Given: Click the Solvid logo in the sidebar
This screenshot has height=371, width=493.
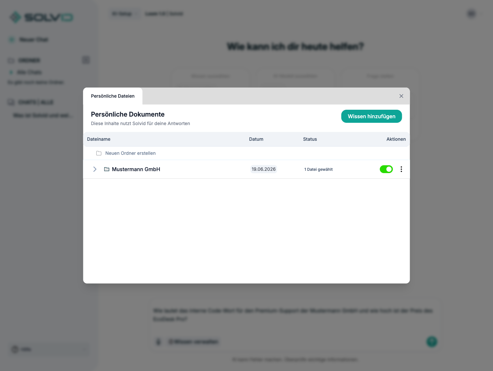Looking at the screenshot, I should click(x=41, y=17).
